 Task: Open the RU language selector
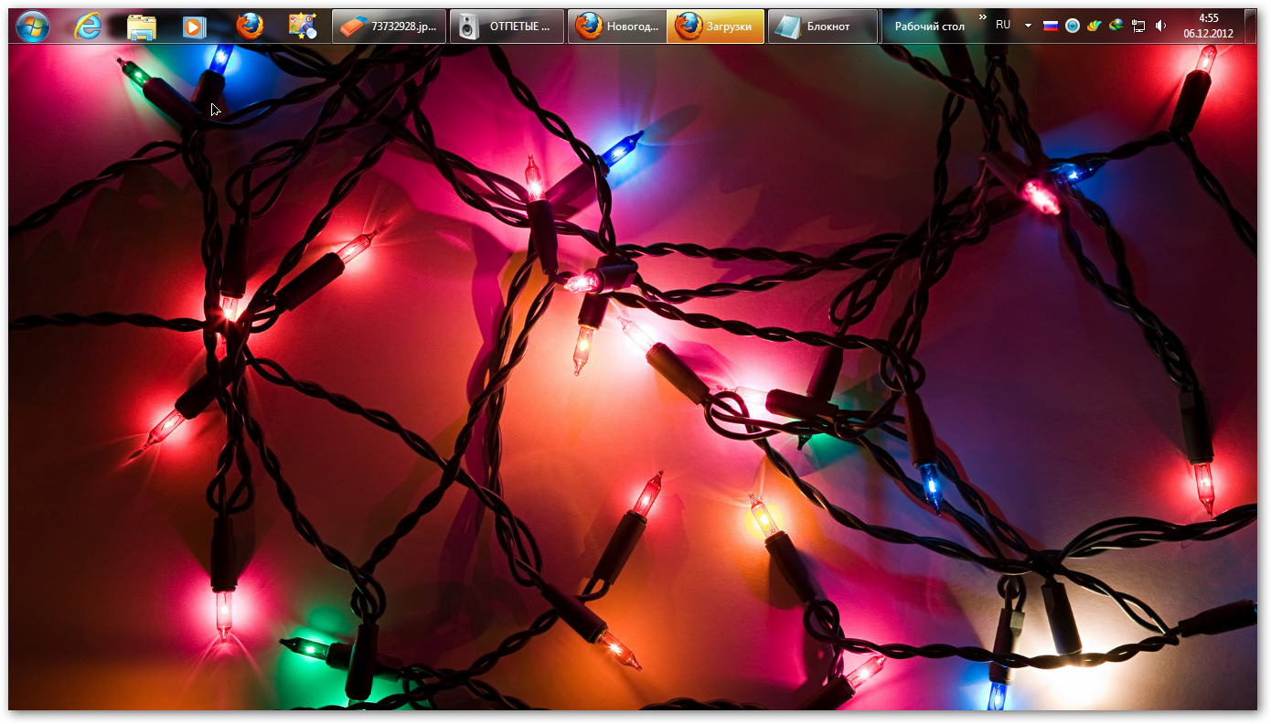tap(1003, 26)
